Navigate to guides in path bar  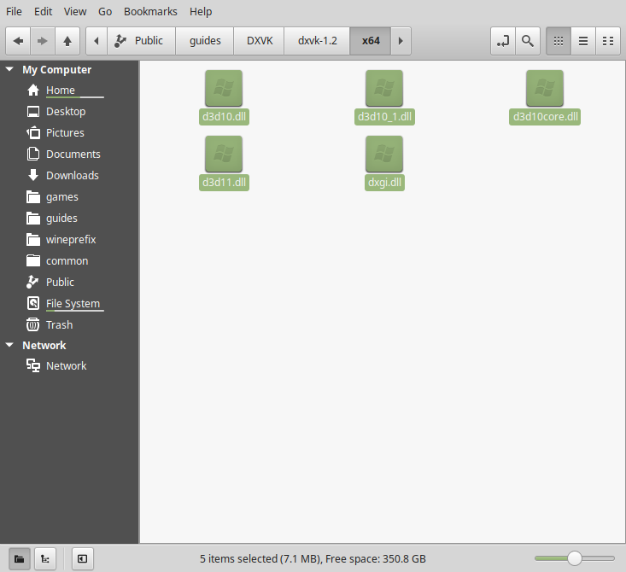(x=205, y=41)
